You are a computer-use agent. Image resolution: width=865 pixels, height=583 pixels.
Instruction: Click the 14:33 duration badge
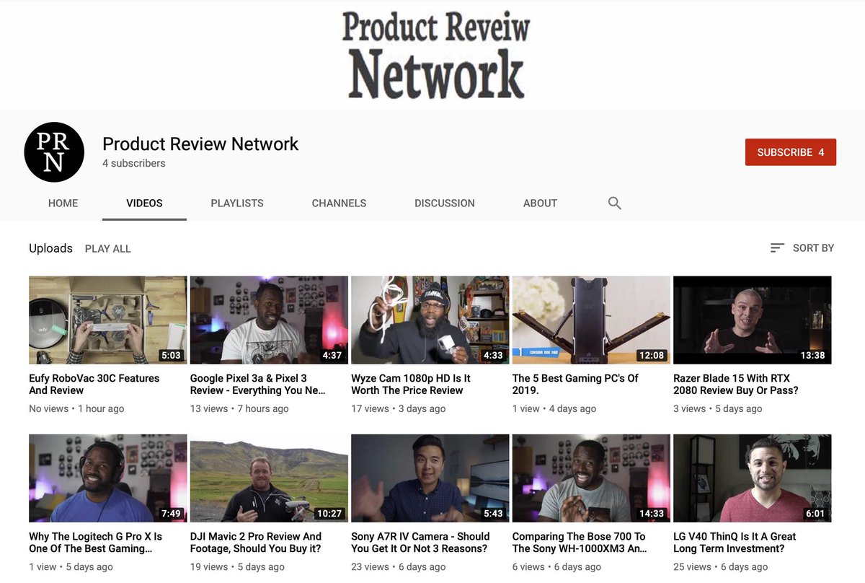tap(652, 514)
